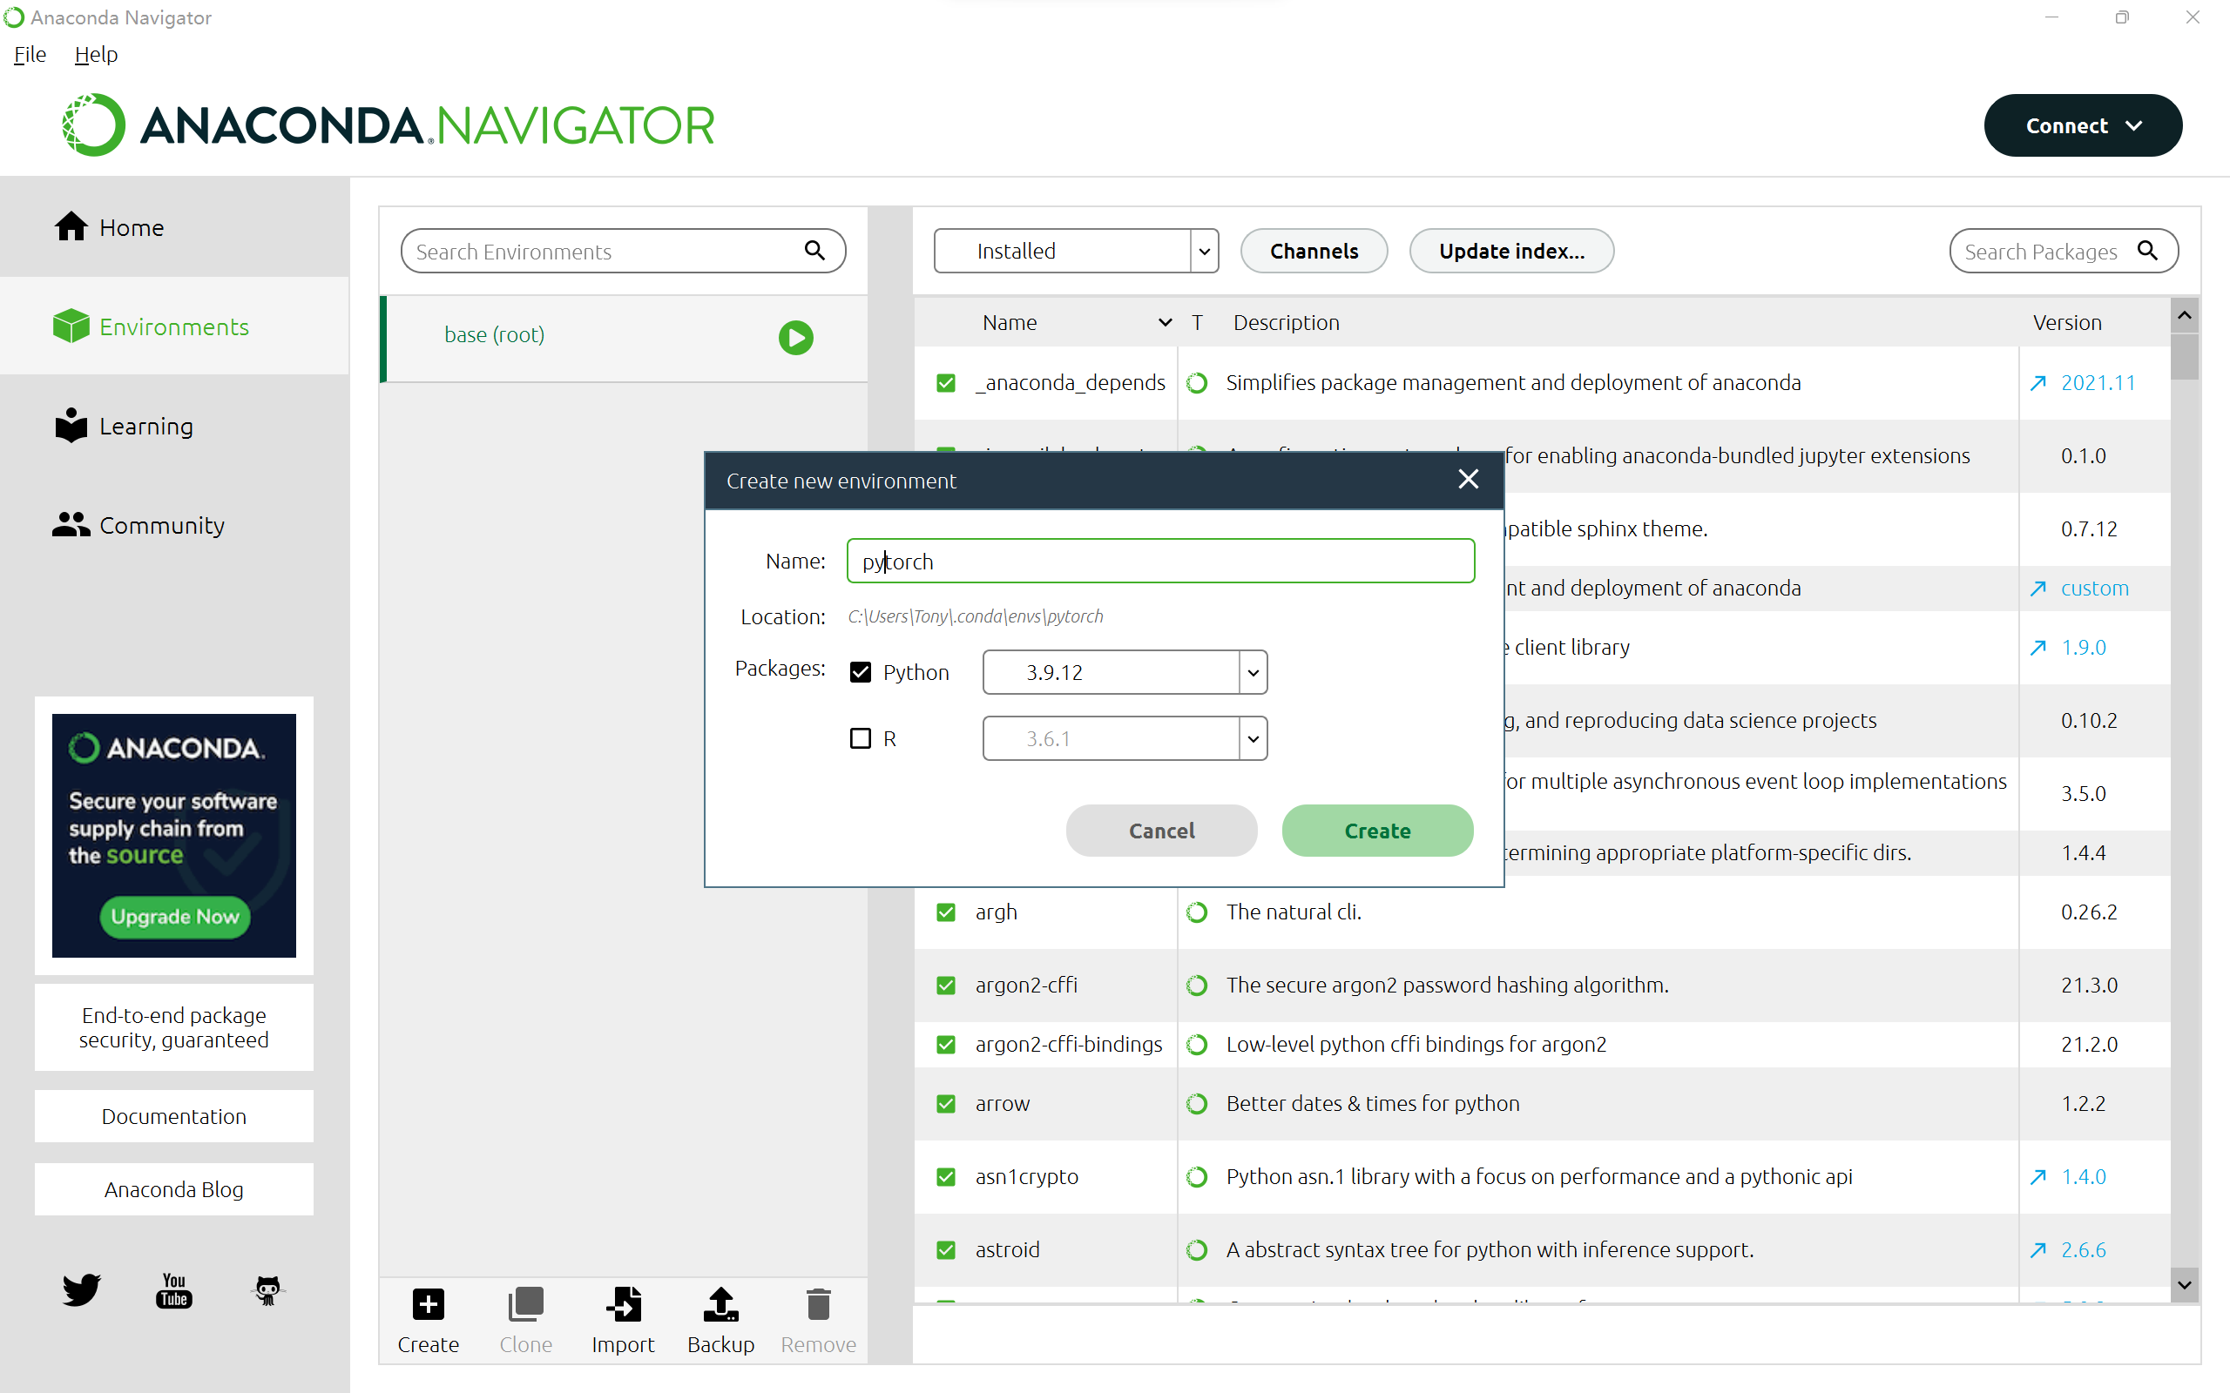2230x1393 pixels.
Task: Click the package list scrollbar down arrow
Action: pos(2184,1284)
